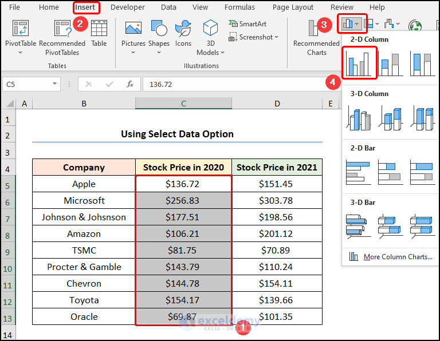Image resolution: width=440 pixels, height=341 pixels.
Task: Choose the 2-D Clustered Bar chart icon
Action: [x=359, y=172]
